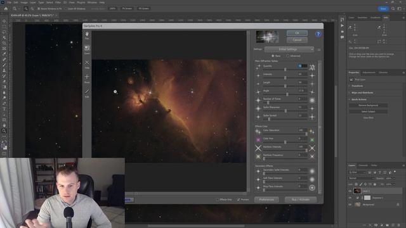Image resolution: width=406 pixels, height=228 pixels.
Task: Click the Buy / Activate button
Action: (301, 199)
